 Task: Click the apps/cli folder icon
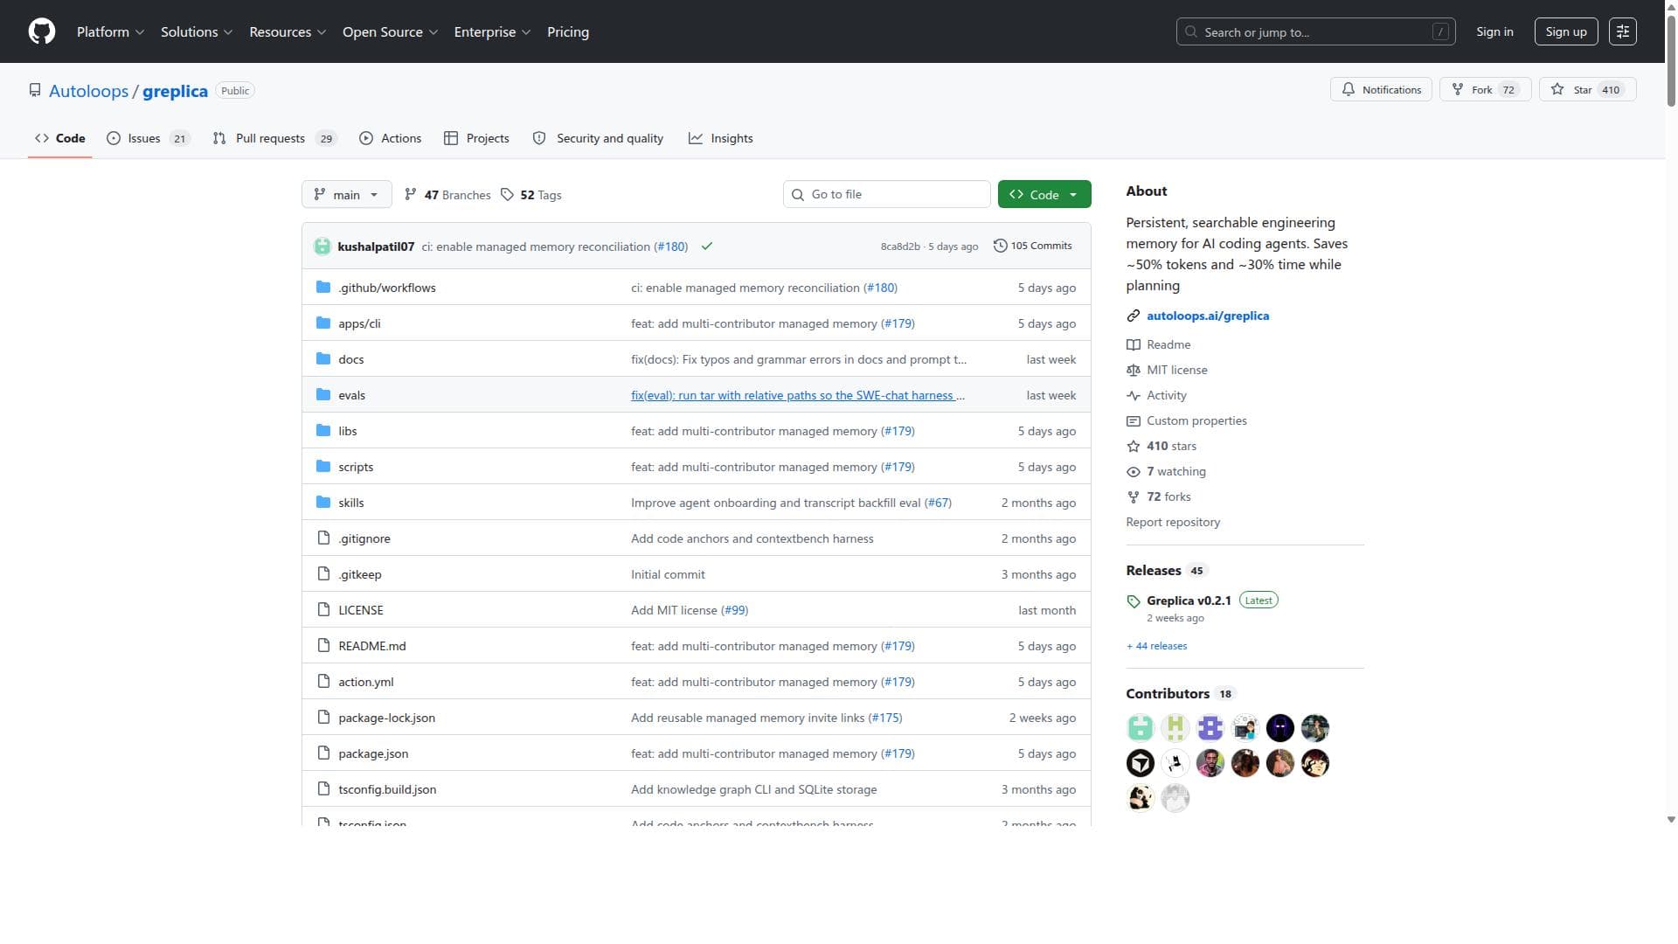pos(323,323)
